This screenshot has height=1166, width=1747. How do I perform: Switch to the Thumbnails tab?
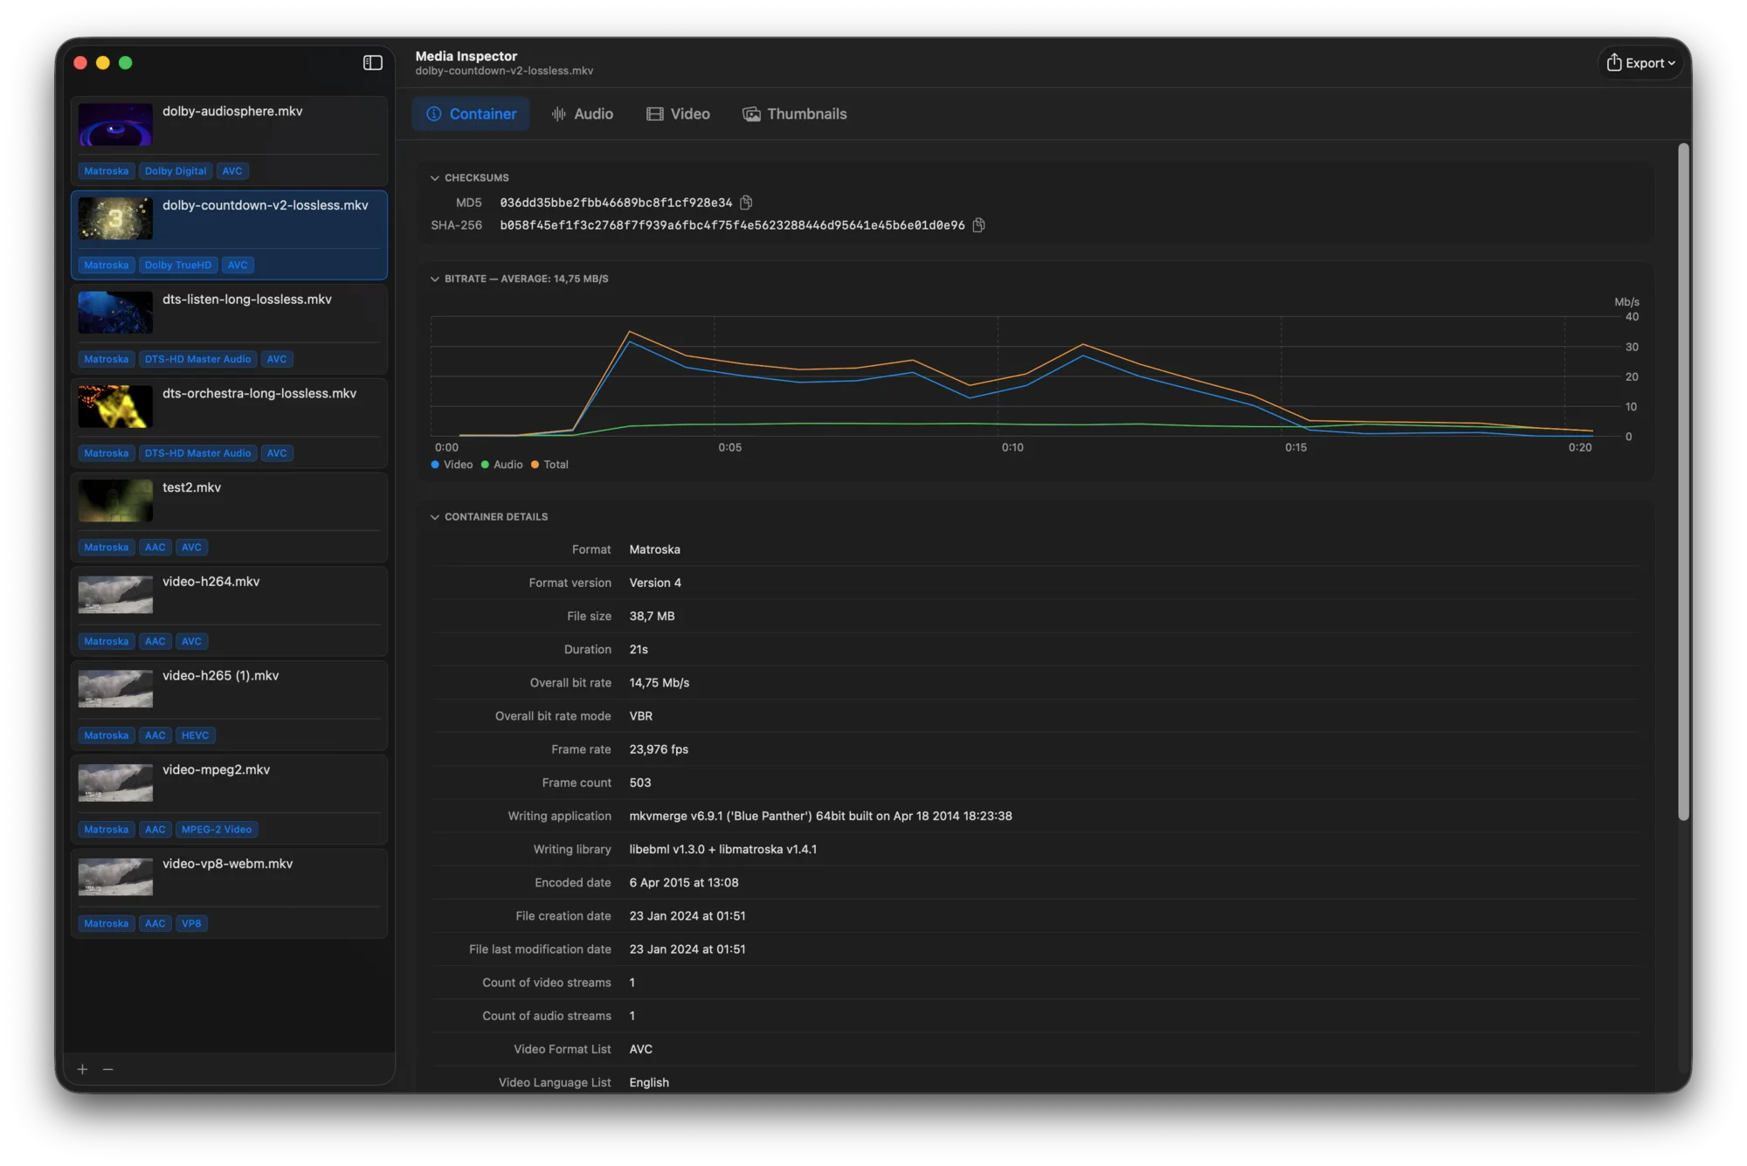tap(795, 114)
